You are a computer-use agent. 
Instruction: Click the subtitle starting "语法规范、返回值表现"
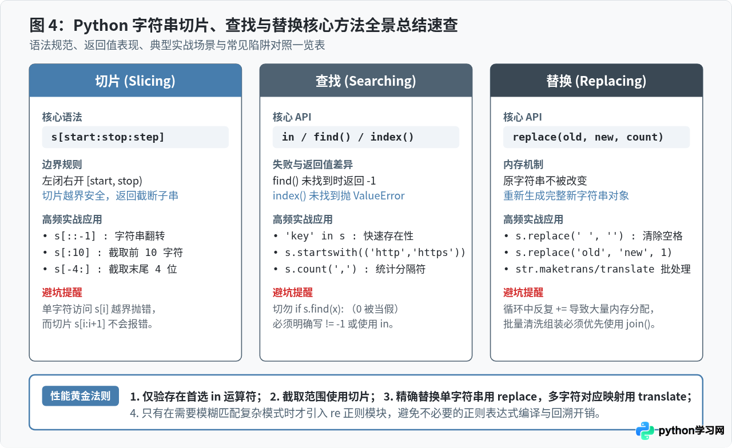pos(177,45)
